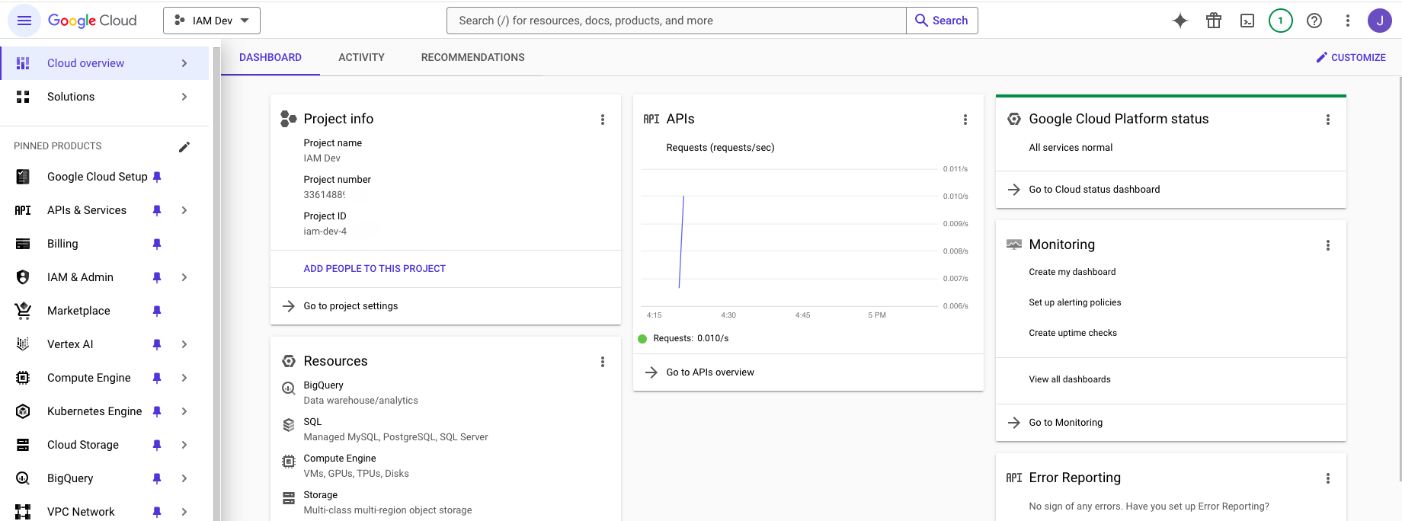1402x521 pixels.
Task: Open APIs card options menu
Action: [x=965, y=120]
